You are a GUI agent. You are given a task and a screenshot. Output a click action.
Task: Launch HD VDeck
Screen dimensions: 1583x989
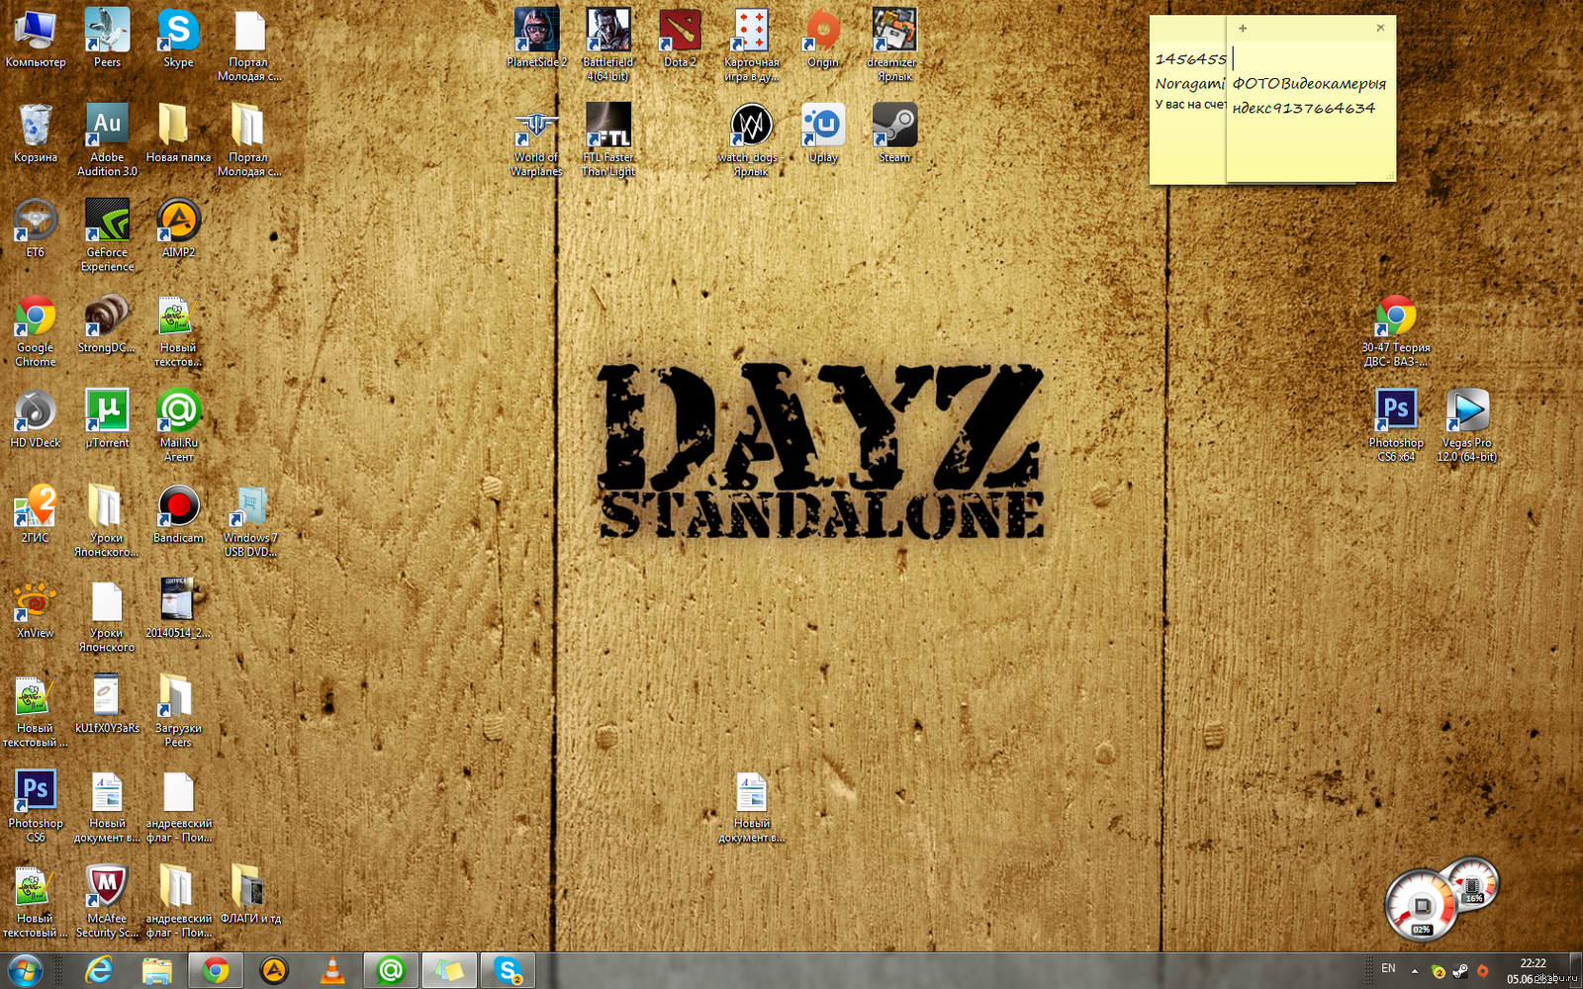point(36,419)
